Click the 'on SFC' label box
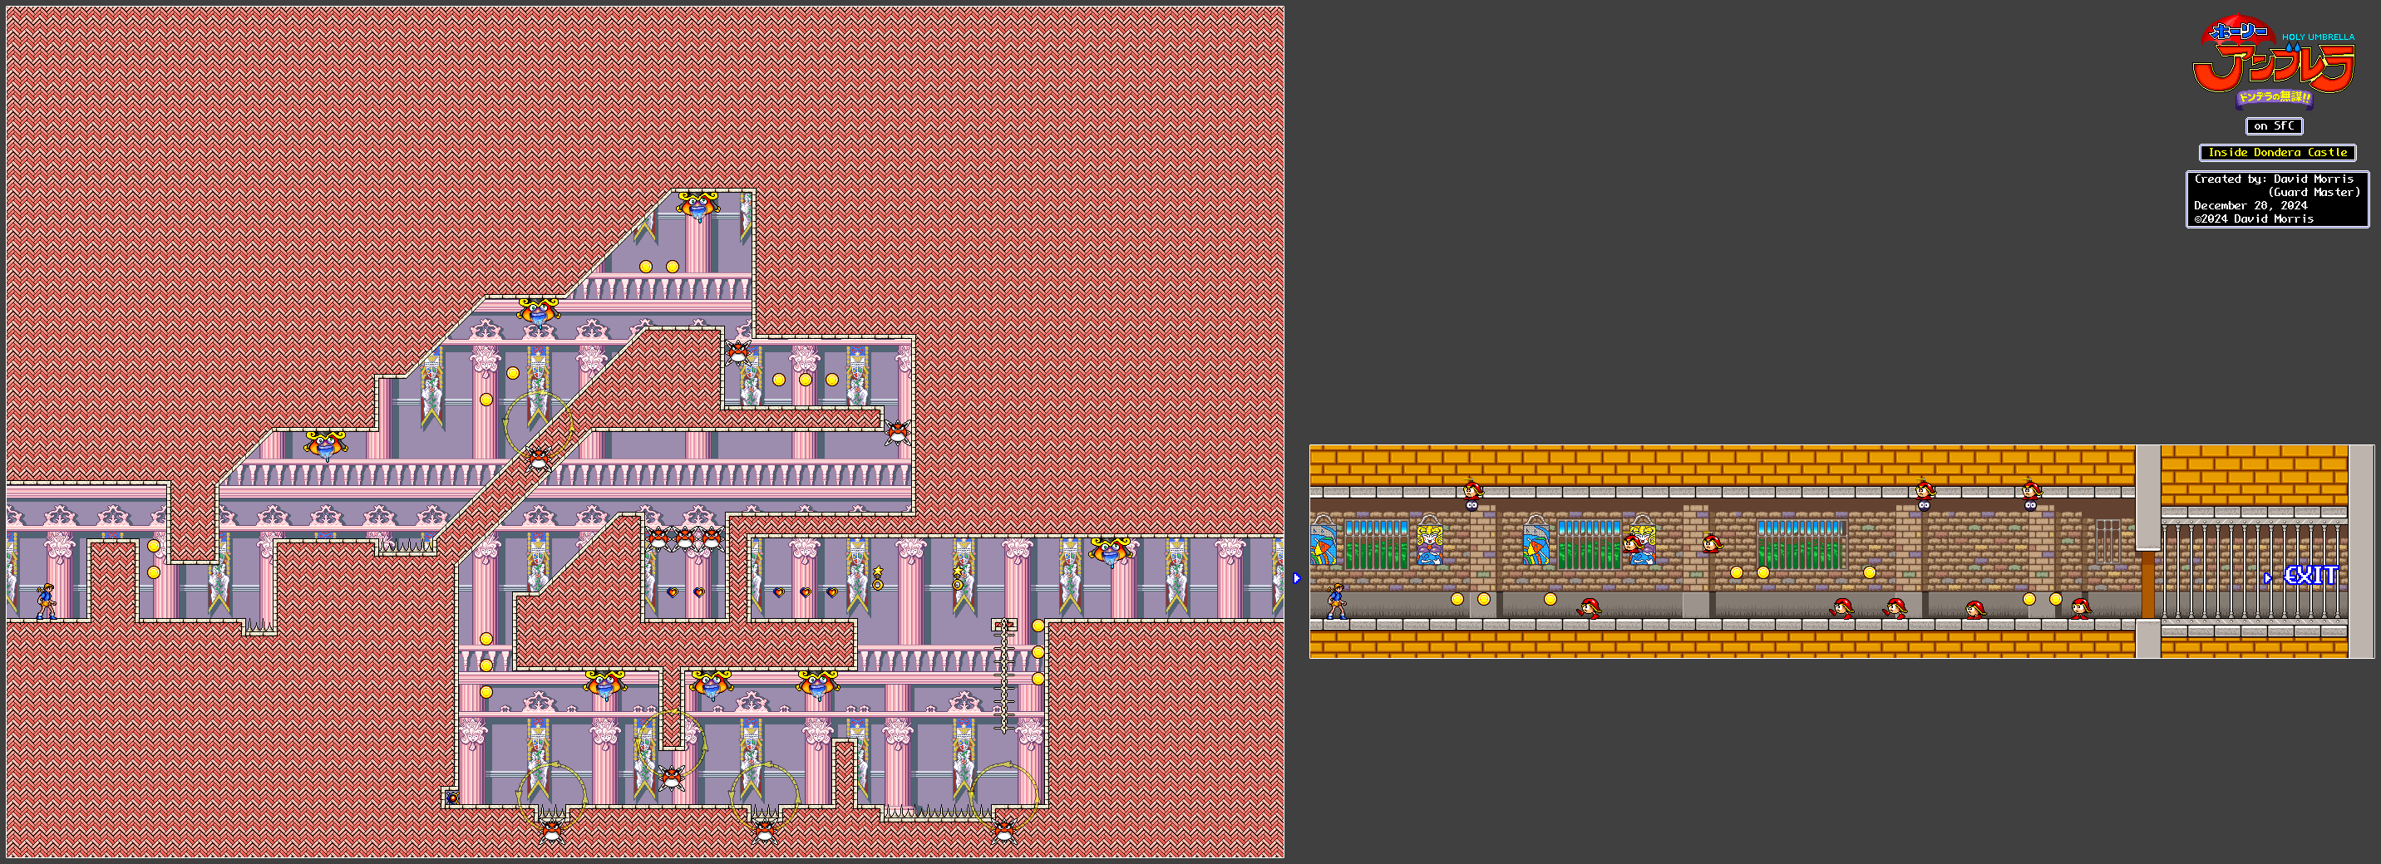Screen dimensions: 2381x864 point(2273,125)
